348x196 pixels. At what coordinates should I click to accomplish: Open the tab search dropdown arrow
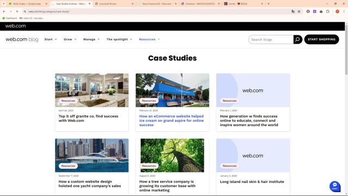point(4,4)
